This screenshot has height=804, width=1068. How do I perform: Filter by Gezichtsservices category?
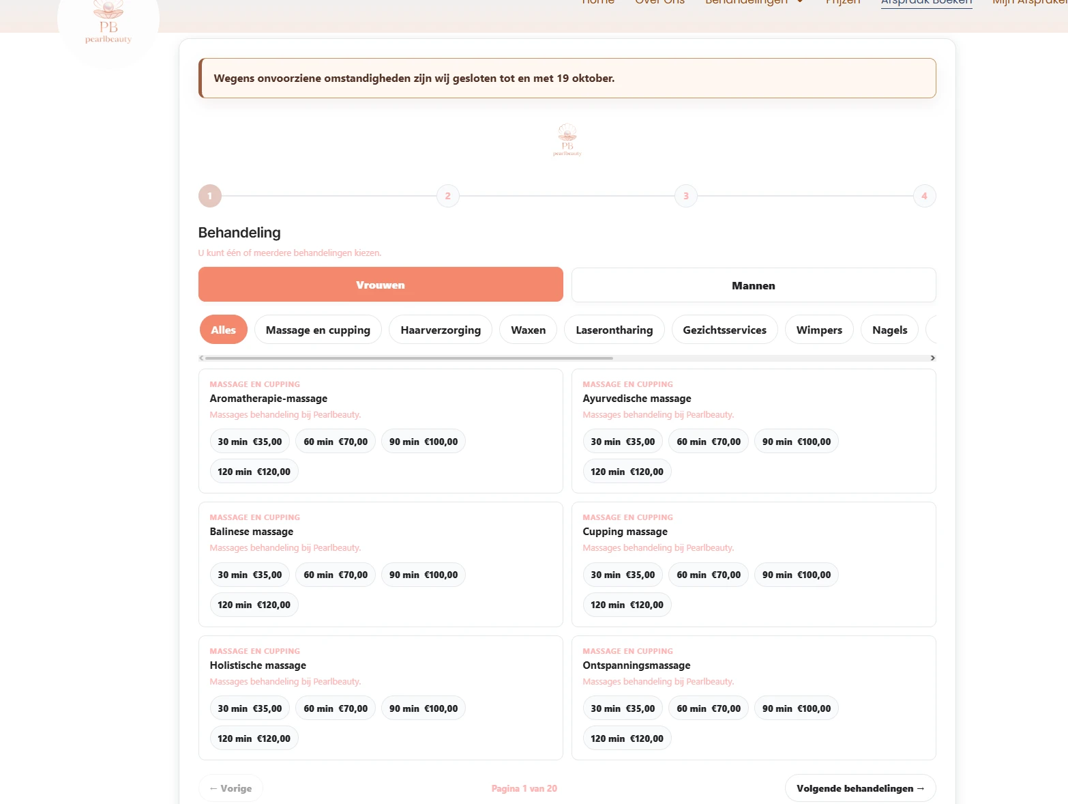tap(725, 330)
